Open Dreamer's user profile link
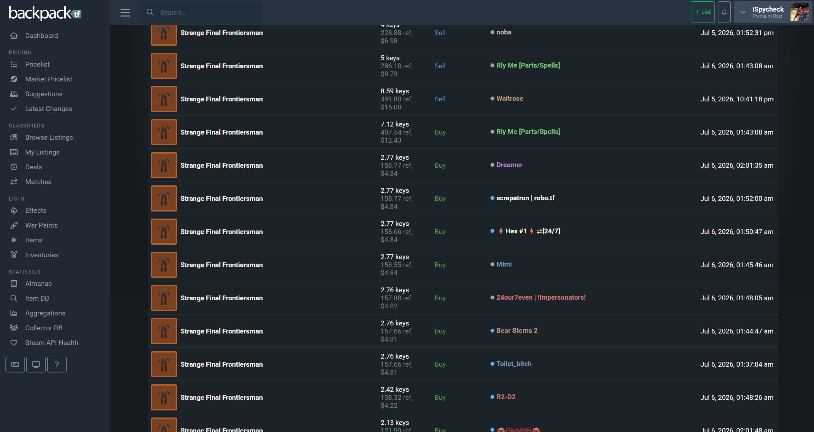The height and width of the screenshot is (432, 814). click(509, 165)
